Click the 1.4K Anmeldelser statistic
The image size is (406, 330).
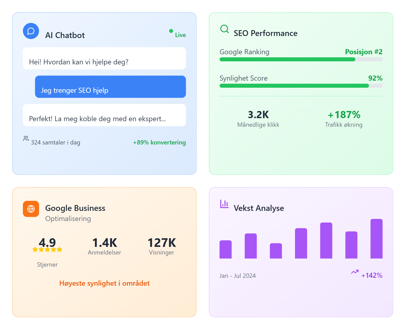[104, 246]
